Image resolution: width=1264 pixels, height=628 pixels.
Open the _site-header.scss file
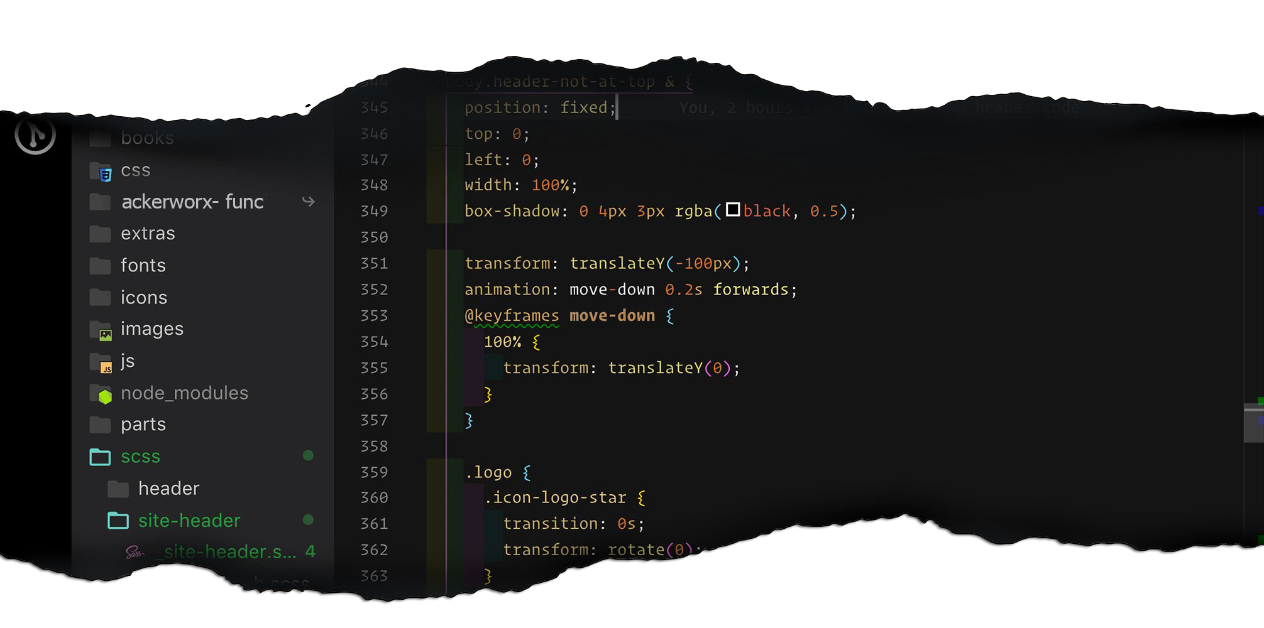coord(229,552)
